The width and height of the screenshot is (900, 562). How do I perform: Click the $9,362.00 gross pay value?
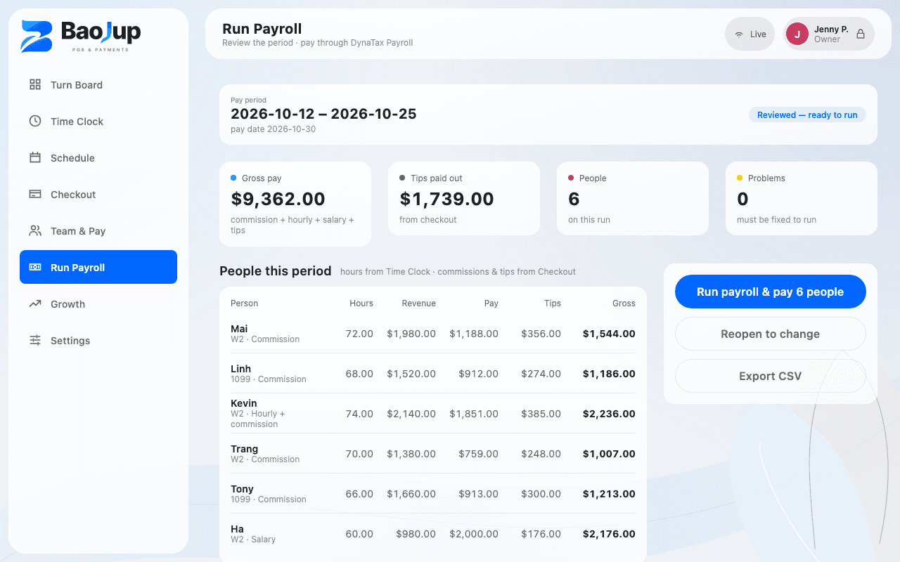click(x=278, y=199)
